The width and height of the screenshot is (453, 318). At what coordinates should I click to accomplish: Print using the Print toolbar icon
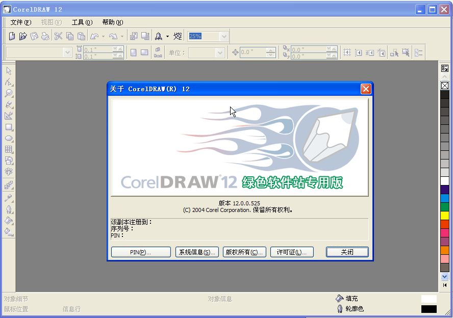point(45,36)
